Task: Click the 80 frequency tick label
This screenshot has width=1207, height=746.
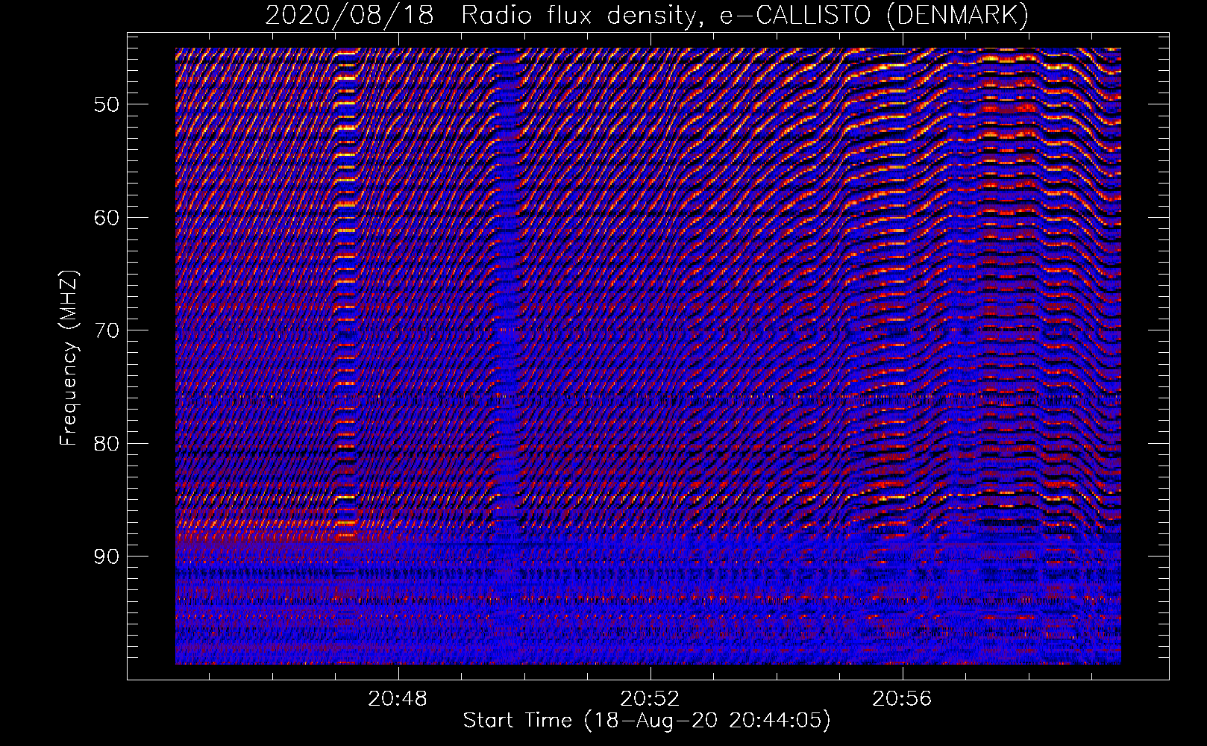Action: (x=107, y=443)
